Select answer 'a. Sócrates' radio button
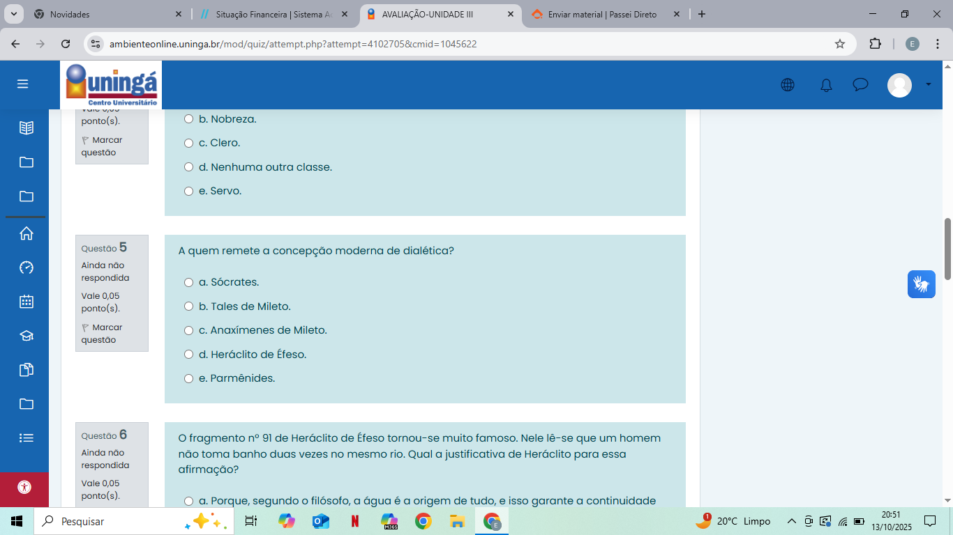This screenshot has height=535, width=953. (x=188, y=282)
